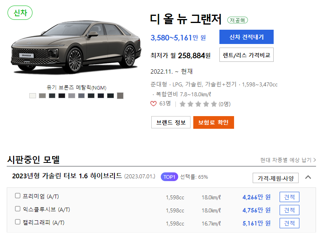Click the 선택률: 65% text
Screen dimensions: 320x233
pos(194,177)
